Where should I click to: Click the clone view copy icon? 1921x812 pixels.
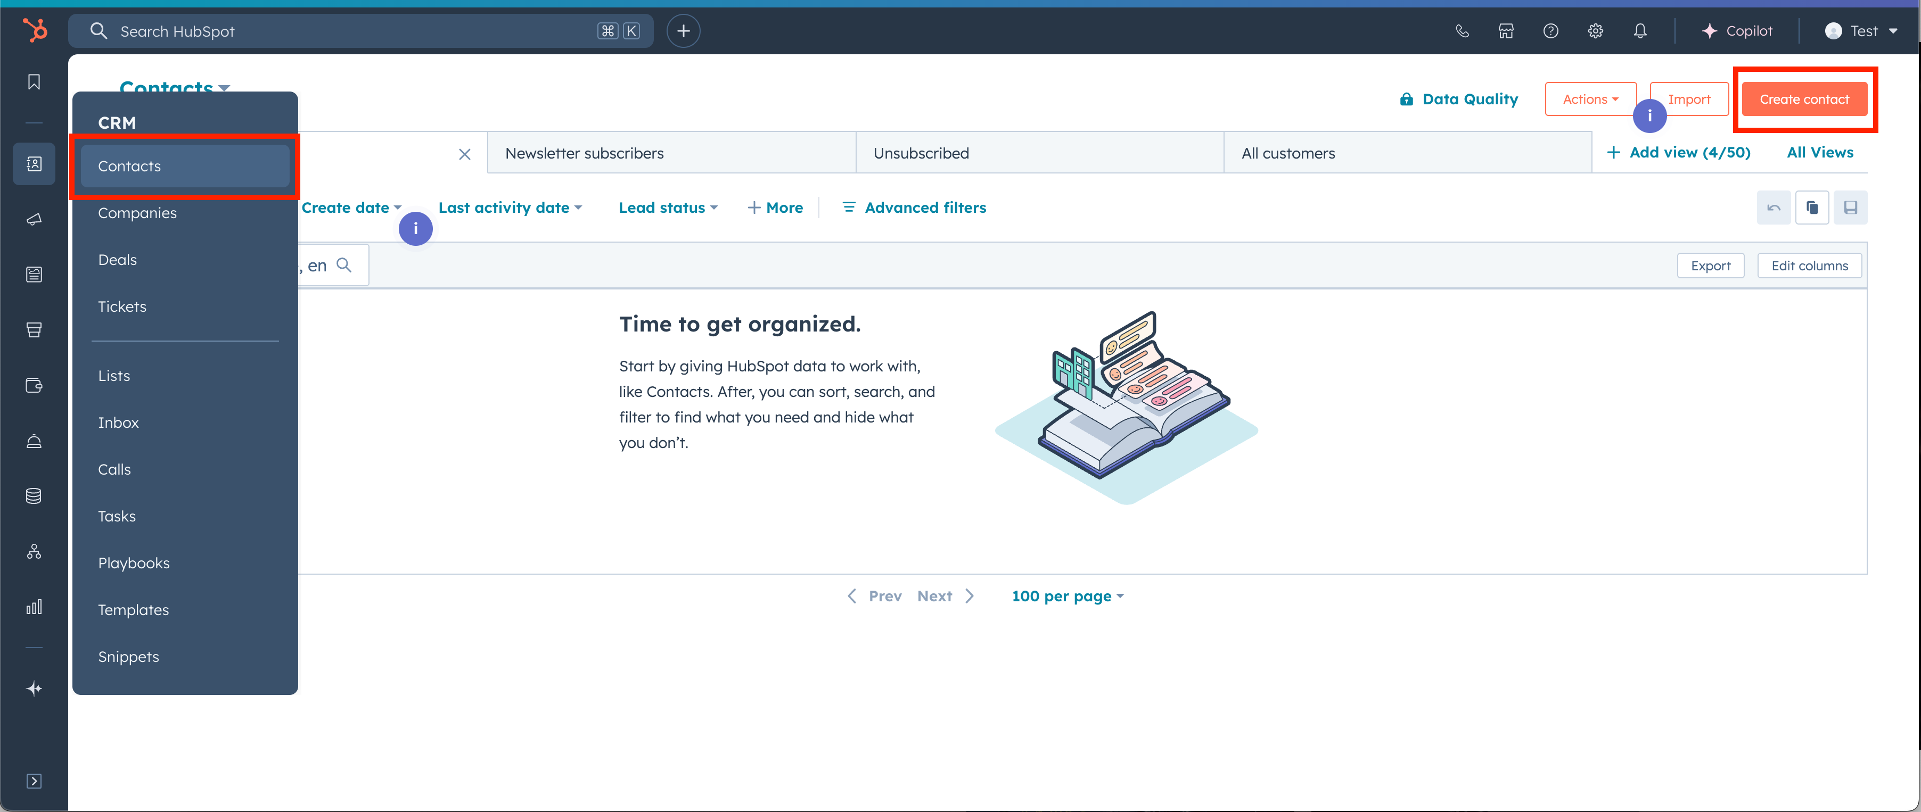[x=1812, y=208]
